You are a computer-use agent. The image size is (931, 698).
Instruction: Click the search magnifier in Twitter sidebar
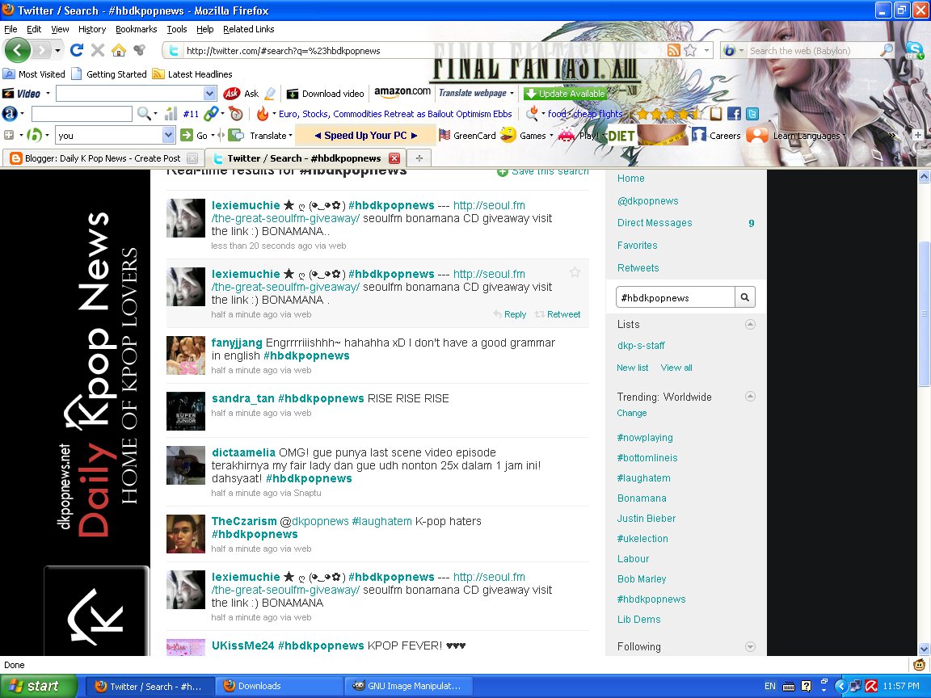coord(744,297)
